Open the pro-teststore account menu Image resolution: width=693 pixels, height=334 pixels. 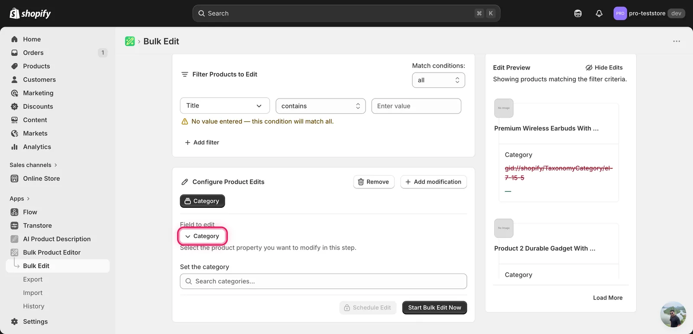pyautogui.click(x=649, y=13)
